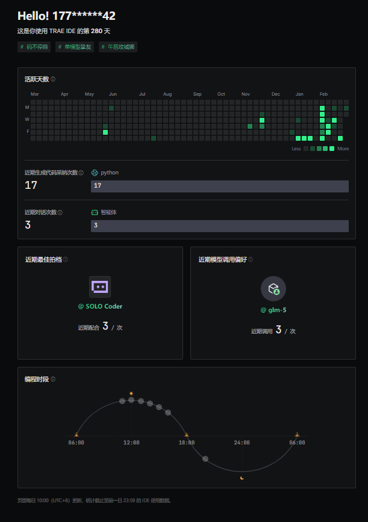Screen dimensions: 368x522
Task: Select the 午后攻城狮 hashtag tag
Action: (x=117, y=47)
